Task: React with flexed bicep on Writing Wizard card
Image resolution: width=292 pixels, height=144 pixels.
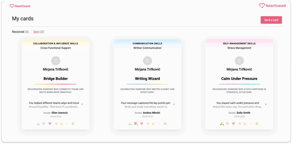Action: [153, 124]
